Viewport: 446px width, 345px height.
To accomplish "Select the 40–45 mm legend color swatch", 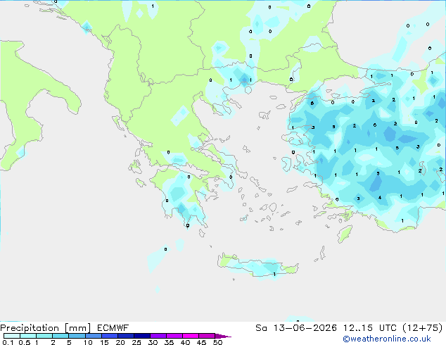I will click(x=191, y=336).
